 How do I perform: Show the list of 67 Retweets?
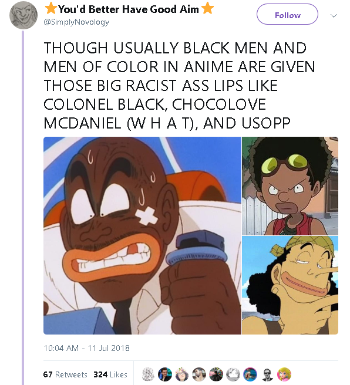[x=65, y=374]
